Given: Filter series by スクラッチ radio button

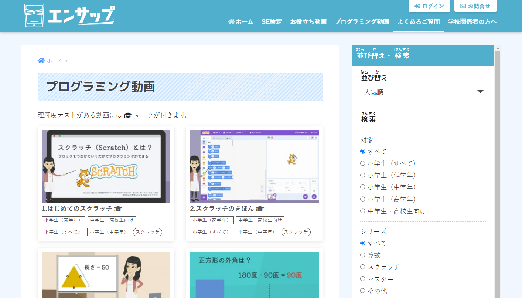Looking at the screenshot, I should [363, 267].
